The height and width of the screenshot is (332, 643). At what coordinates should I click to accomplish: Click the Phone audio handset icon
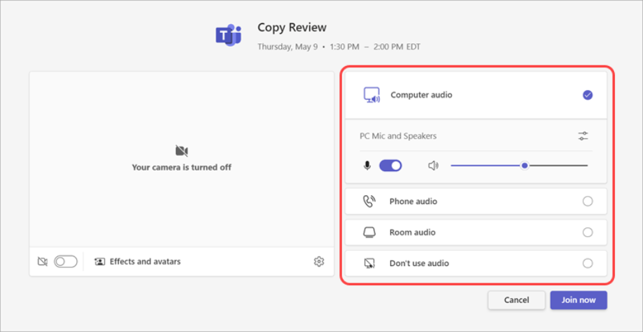(x=370, y=201)
